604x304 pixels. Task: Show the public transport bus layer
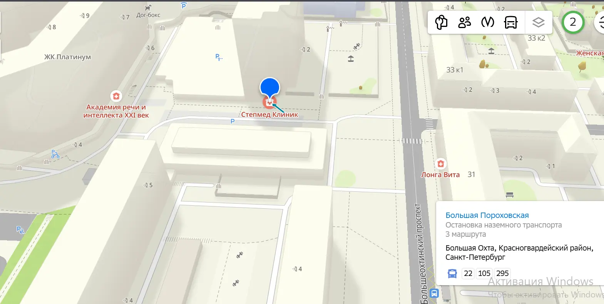511,22
